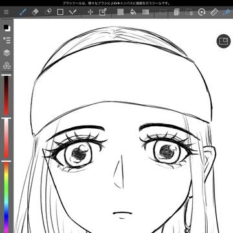233x233 pixels.
Task: Open the hamburger main menu
Action: (6, 12)
